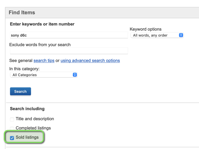Enable the Title and description checkbox

[12, 119]
